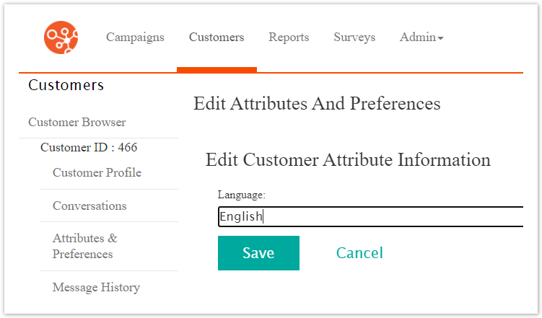The image size is (542, 318).
Task: Click the Language field label
Action: pos(242,195)
